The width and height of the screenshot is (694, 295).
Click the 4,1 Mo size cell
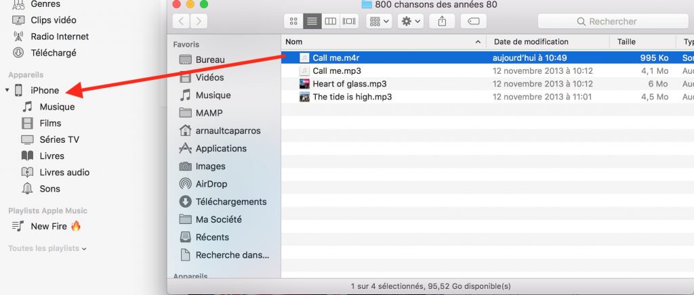tap(655, 70)
